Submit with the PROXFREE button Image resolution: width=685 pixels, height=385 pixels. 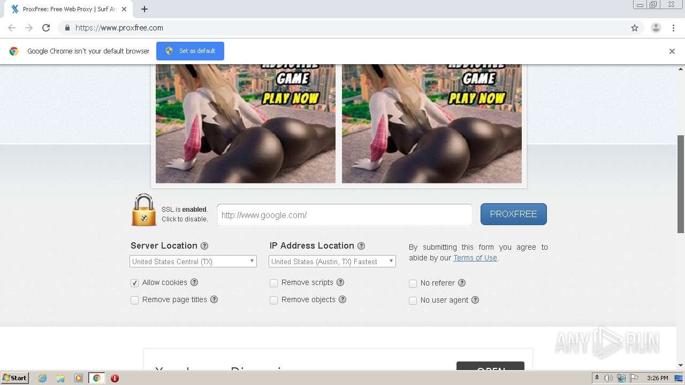tap(514, 214)
